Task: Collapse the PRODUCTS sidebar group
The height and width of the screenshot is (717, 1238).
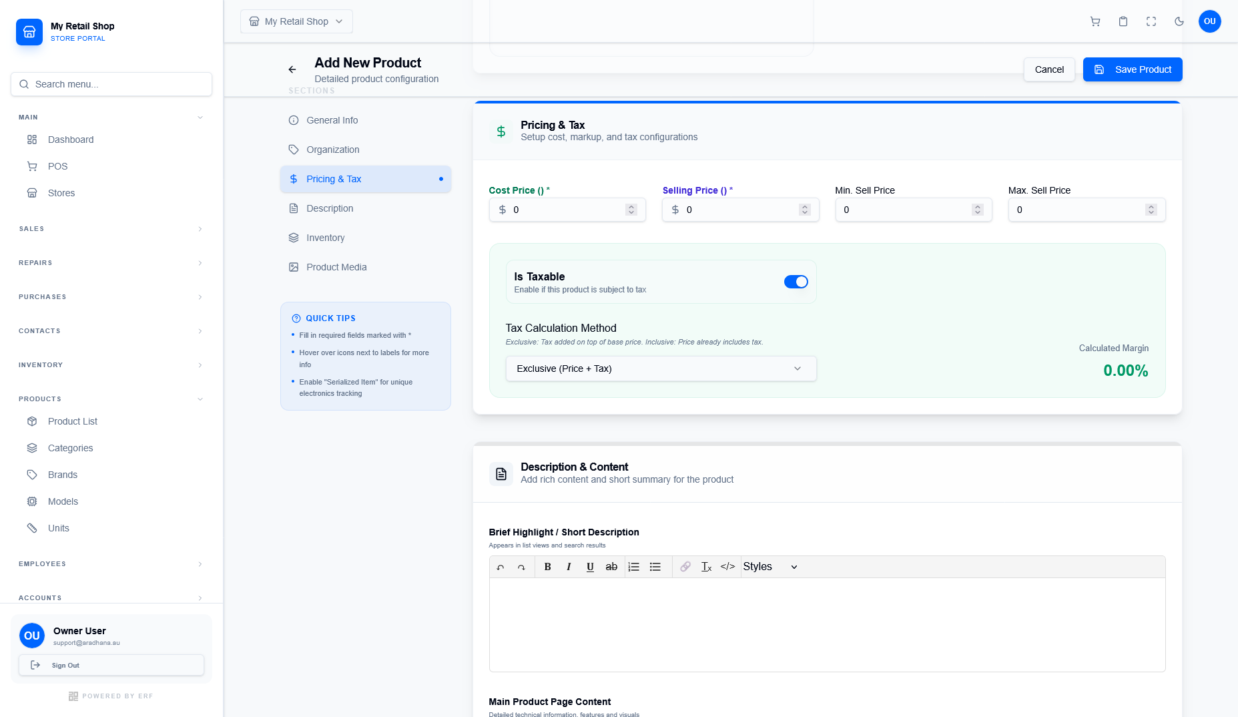Action: tap(111, 399)
